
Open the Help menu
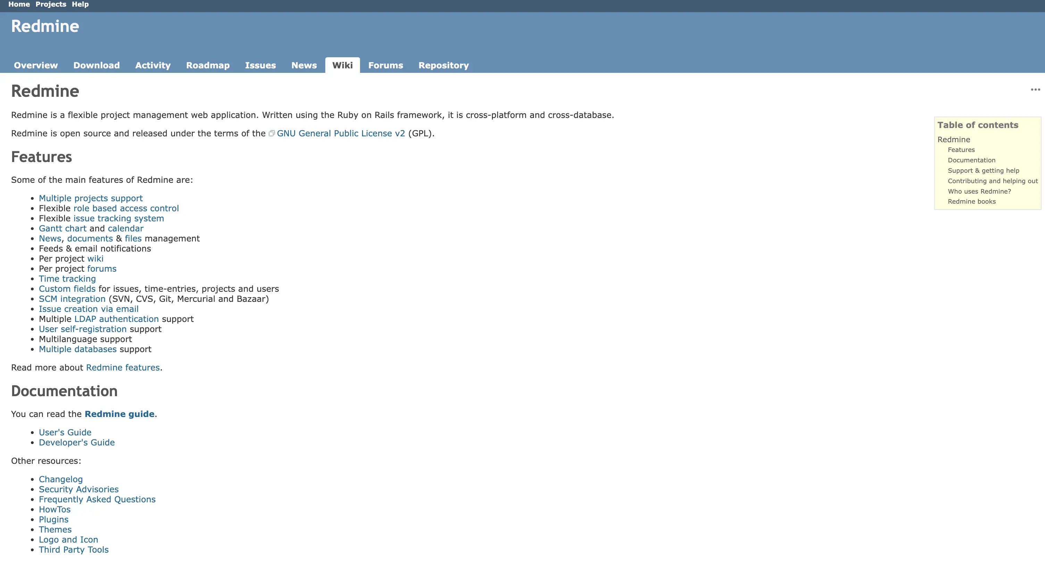point(80,5)
